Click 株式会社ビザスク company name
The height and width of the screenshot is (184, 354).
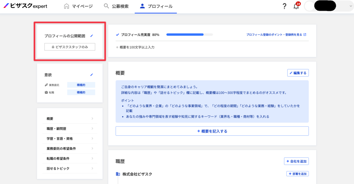(137, 174)
